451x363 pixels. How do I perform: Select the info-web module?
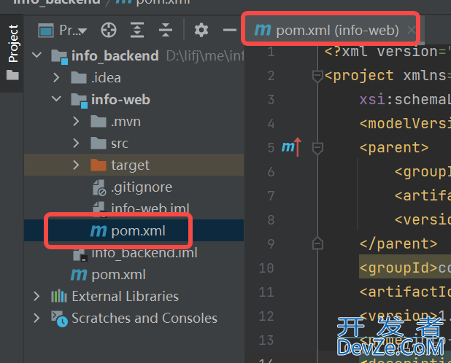[x=120, y=100]
